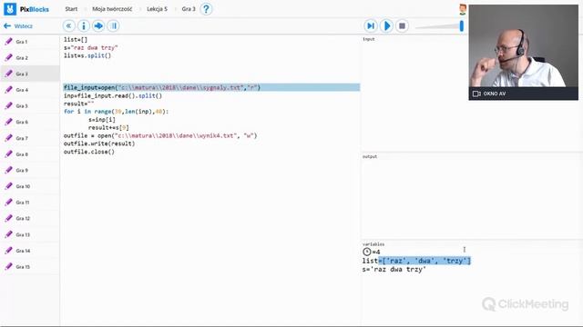Click the code line list=[]

[76, 39]
